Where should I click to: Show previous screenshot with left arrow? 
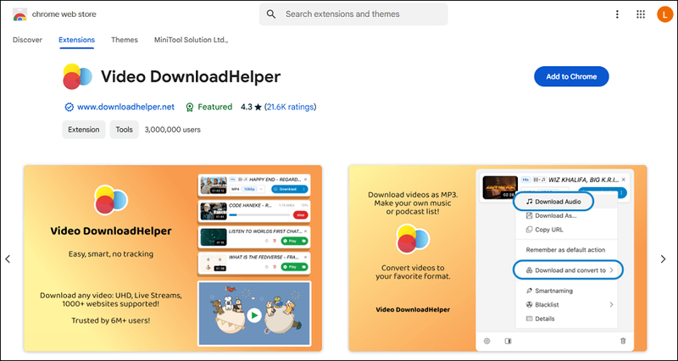pyautogui.click(x=8, y=259)
